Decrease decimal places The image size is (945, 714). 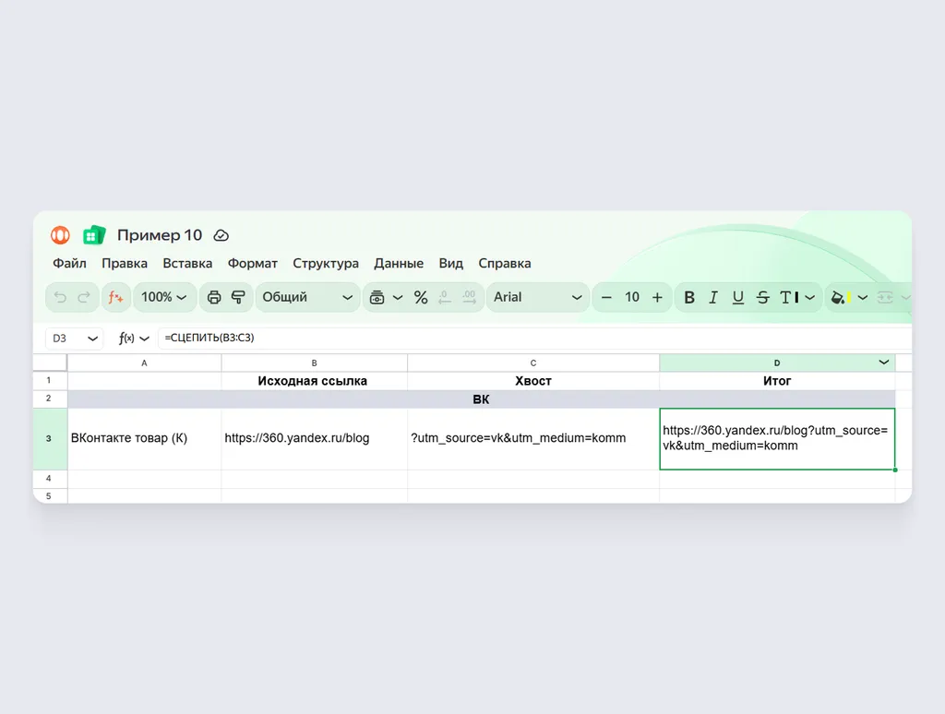click(x=445, y=297)
